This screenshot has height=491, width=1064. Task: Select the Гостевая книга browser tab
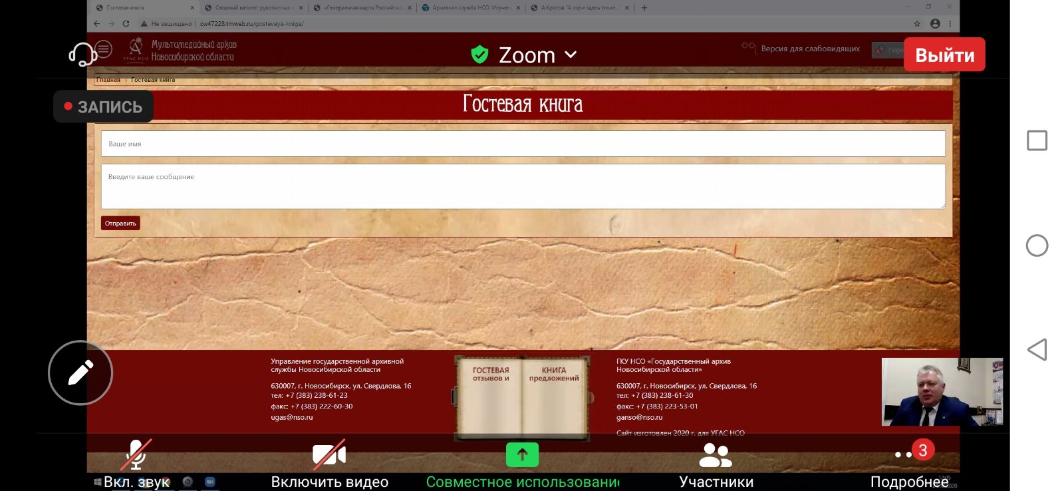[x=143, y=8]
